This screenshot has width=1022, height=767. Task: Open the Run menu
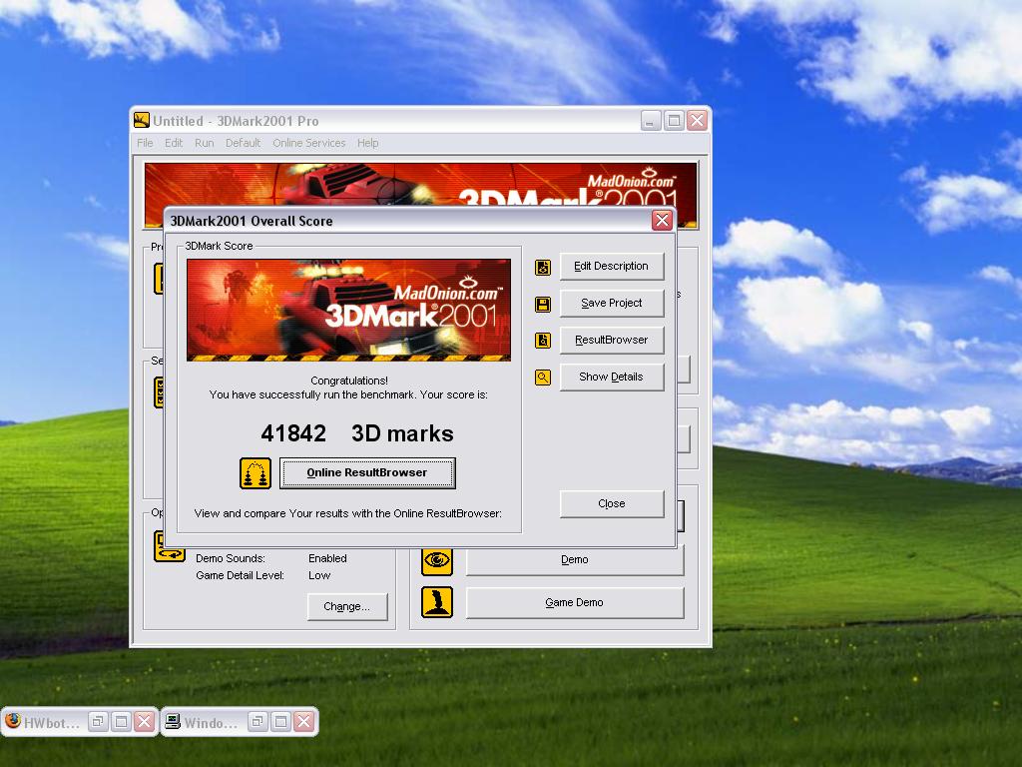(x=204, y=143)
